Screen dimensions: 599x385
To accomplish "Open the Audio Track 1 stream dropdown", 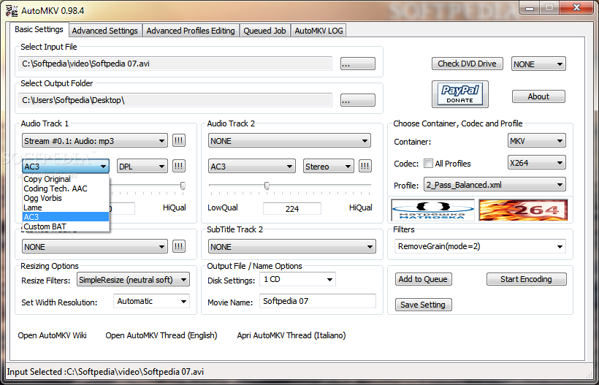I will pyautogui.click(x=95, y=141).
